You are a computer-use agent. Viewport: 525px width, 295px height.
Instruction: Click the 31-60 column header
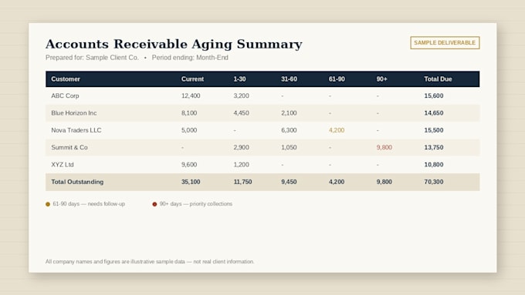tap(289, 79)
